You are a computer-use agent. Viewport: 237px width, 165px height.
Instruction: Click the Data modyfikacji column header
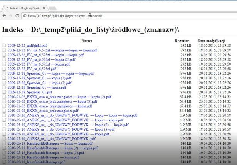coord(212,41)
